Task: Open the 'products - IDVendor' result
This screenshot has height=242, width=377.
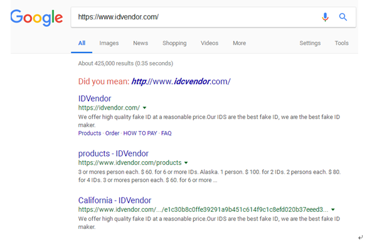Action: coord(114,154)
